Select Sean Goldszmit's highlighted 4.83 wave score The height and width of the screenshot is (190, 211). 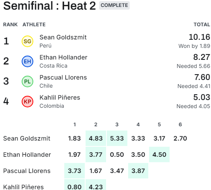[96, 138]
